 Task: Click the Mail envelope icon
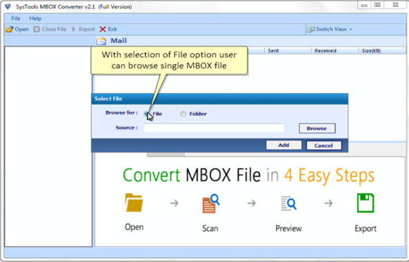(x=101, y=41)
